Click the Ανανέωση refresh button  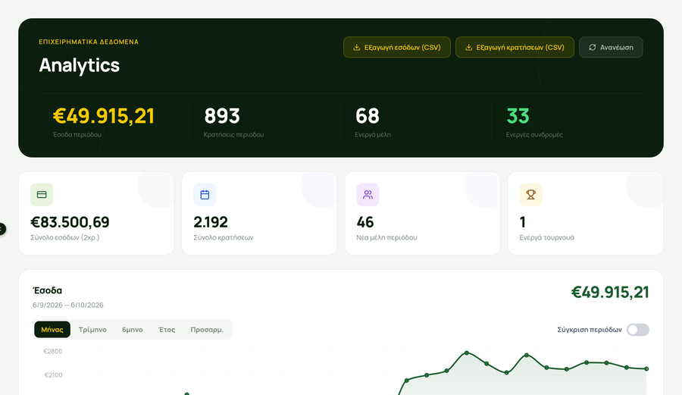(x=611, y=48)
